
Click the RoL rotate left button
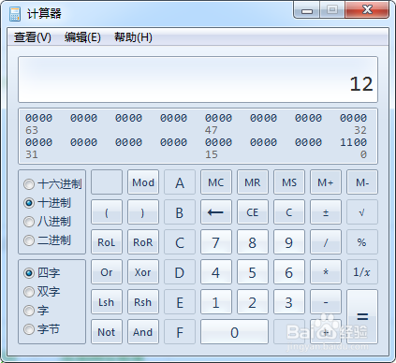[107, 242]
